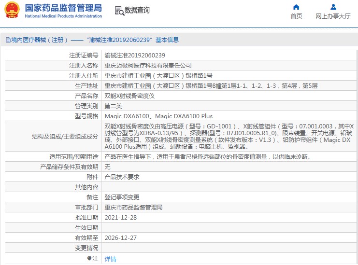Go to 首页 home icon
The height and width of the screenshot is (265, 358).
(x=296, y=7)
